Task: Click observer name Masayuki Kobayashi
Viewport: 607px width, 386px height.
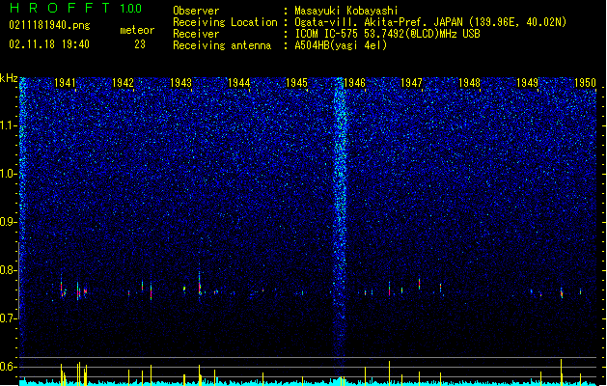Action: click(x=346, y=11)
